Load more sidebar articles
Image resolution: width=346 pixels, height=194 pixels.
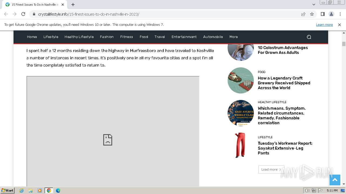(x=271, y=169)
